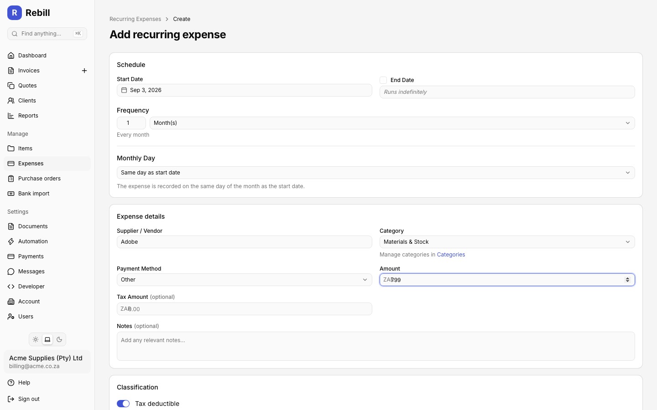Open Dashboard in the sidebar
This screenshot has width=657, height=410.
(x=47, y=56)
